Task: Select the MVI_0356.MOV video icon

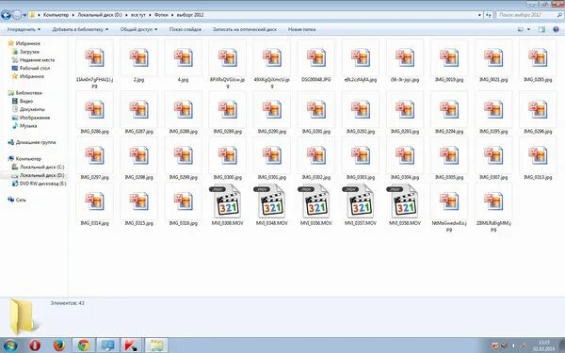Action: pyautogui.click(x=315, y=201)
